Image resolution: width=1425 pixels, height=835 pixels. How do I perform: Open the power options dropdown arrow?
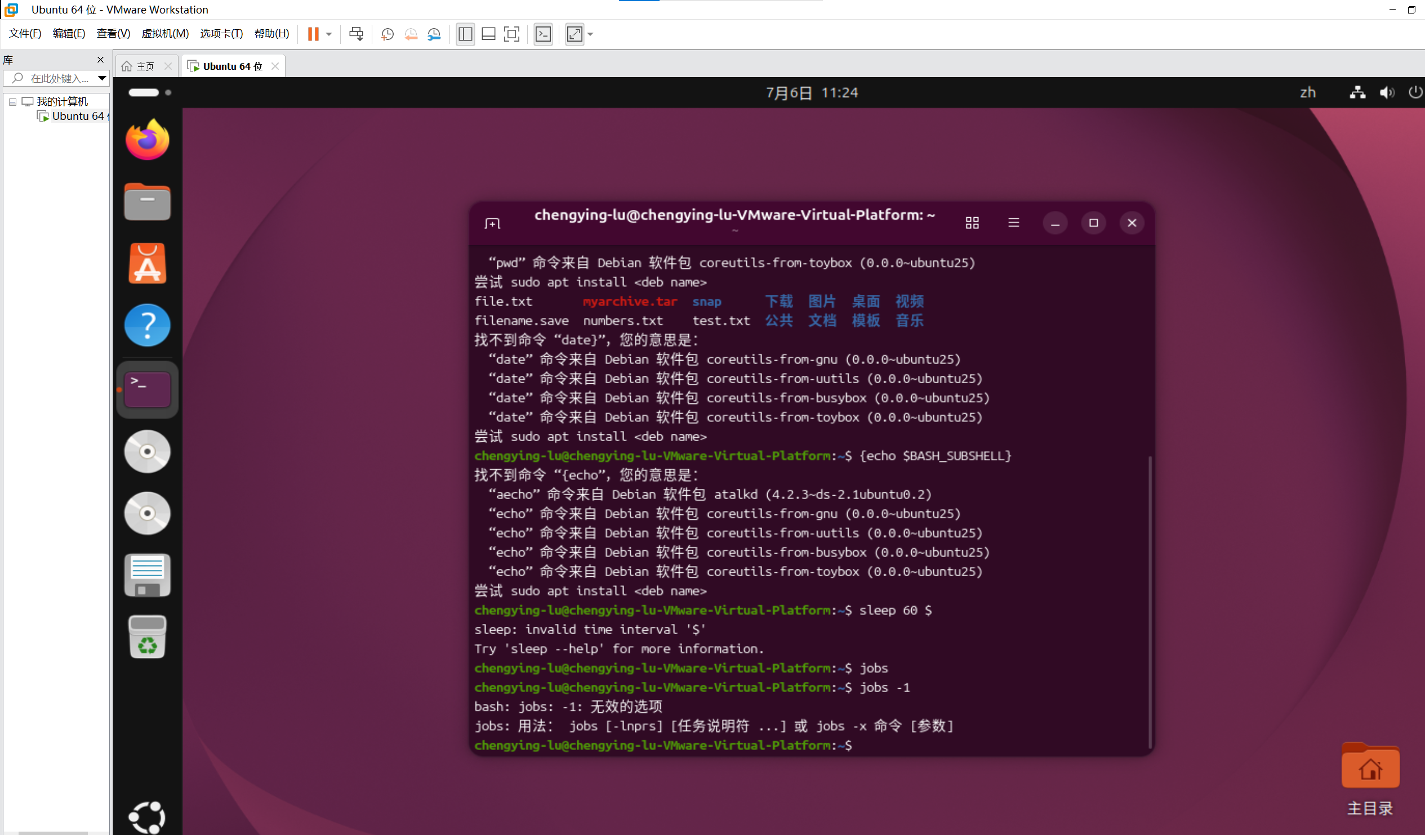click(328, 34)
